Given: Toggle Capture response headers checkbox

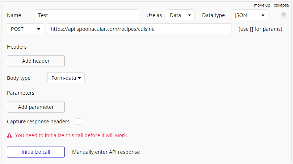Looking at the screenshot, I should point(79,122).
